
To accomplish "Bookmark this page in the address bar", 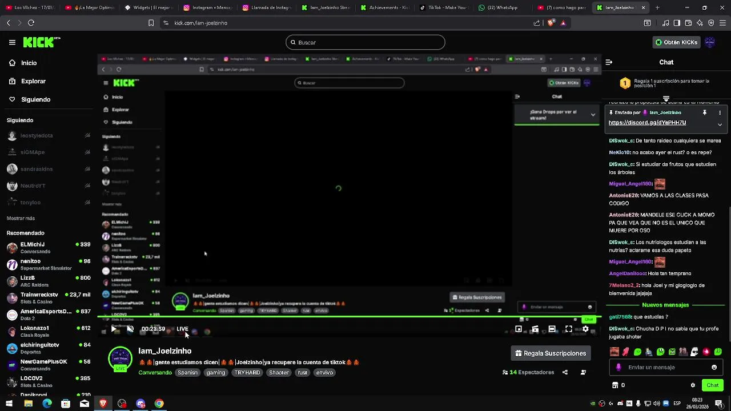I will click(151, 23).
